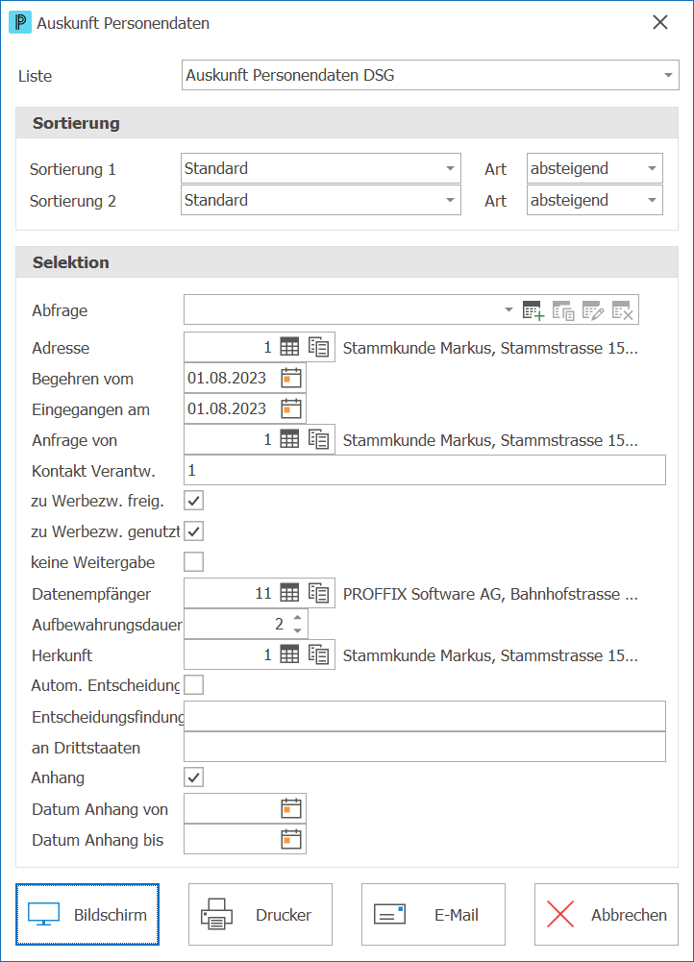Open the calendar for Datum Anhang bis
This screenshot has height=962, width=694.
click(291, 839)
